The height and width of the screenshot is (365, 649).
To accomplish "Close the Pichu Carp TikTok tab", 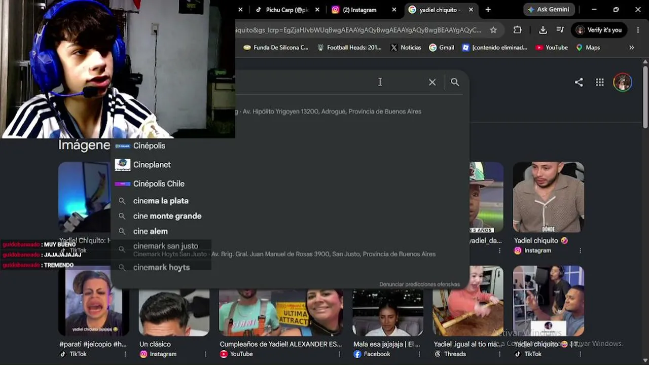I will coord(317,10).
